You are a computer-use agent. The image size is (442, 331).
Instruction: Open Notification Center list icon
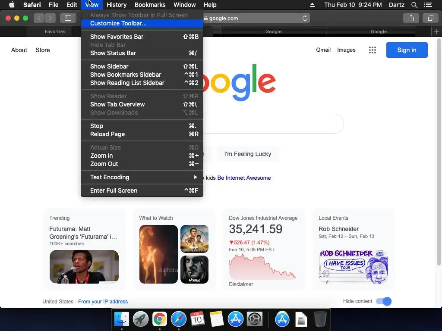click(428, 5)
